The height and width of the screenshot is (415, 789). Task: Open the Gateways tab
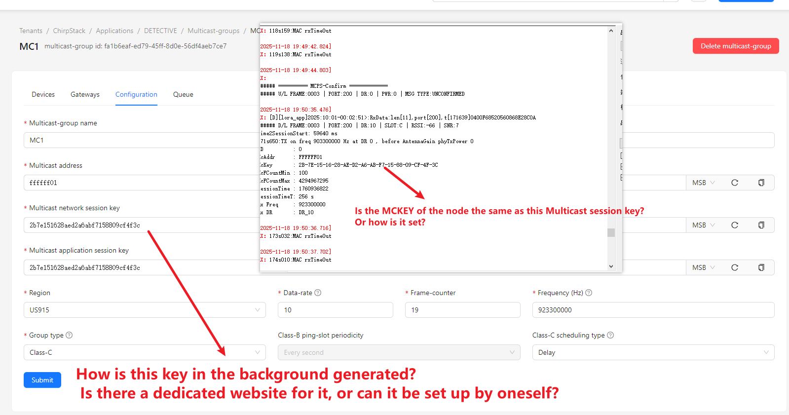(85, 94)
